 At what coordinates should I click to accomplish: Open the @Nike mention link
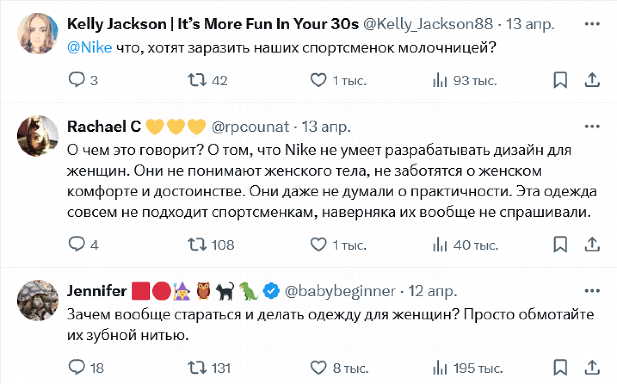coord(89,48)
